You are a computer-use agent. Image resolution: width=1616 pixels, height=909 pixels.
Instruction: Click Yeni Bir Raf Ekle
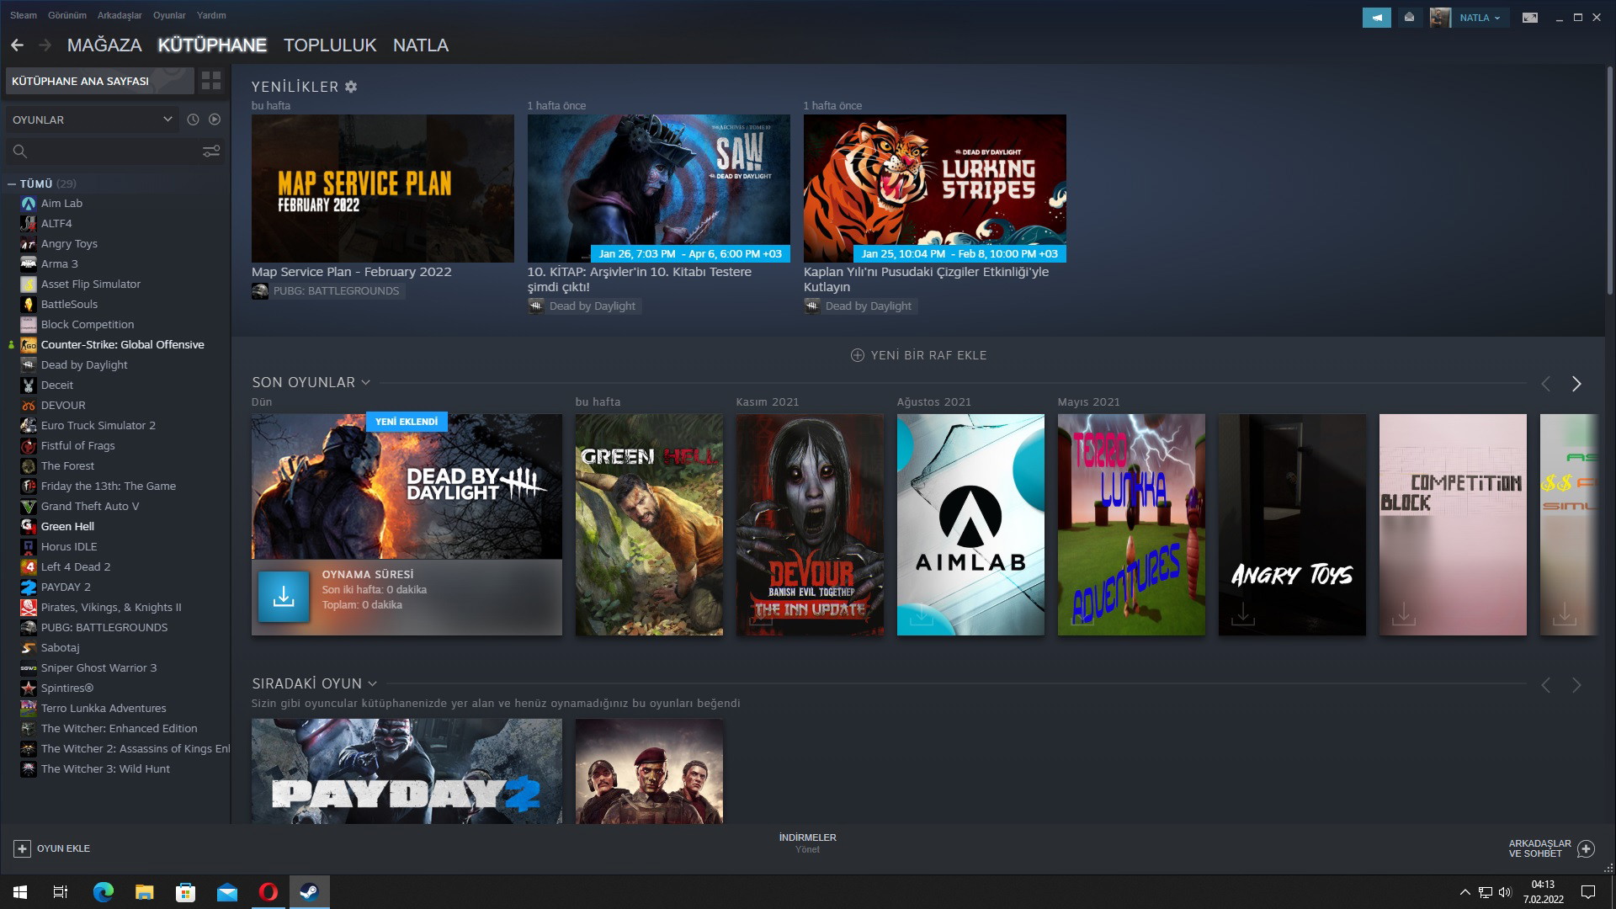point(919,355)
